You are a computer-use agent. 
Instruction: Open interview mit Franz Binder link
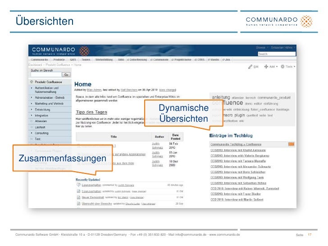[x=236, y=194]
